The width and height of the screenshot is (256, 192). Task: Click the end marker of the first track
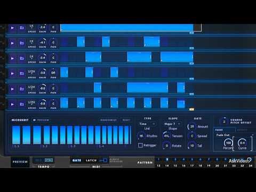tap(191, 33)
